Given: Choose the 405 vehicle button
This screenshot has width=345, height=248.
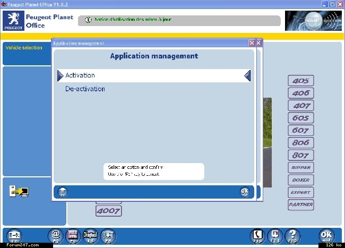Looking at the screenshot, I should (301, 81).
